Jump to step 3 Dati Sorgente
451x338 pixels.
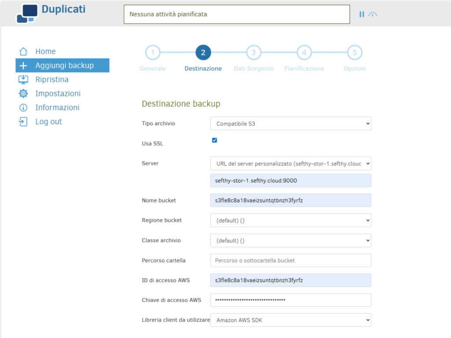(x=253, y=53)
